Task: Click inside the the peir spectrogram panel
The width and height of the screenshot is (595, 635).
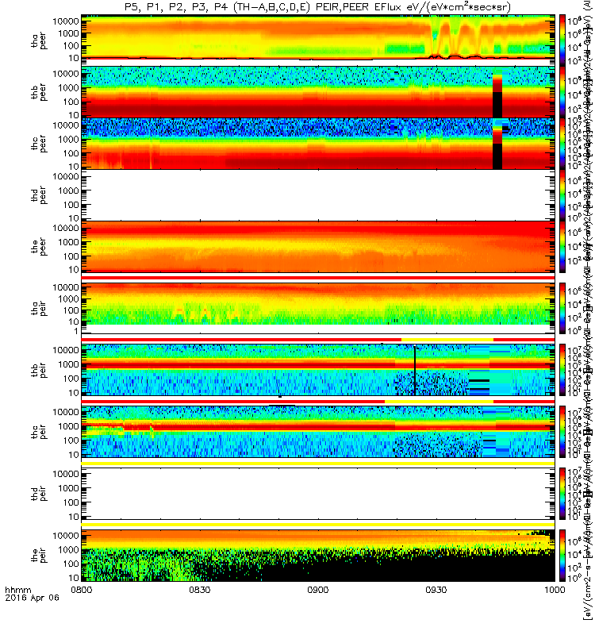Action: [x=318, y=556]
